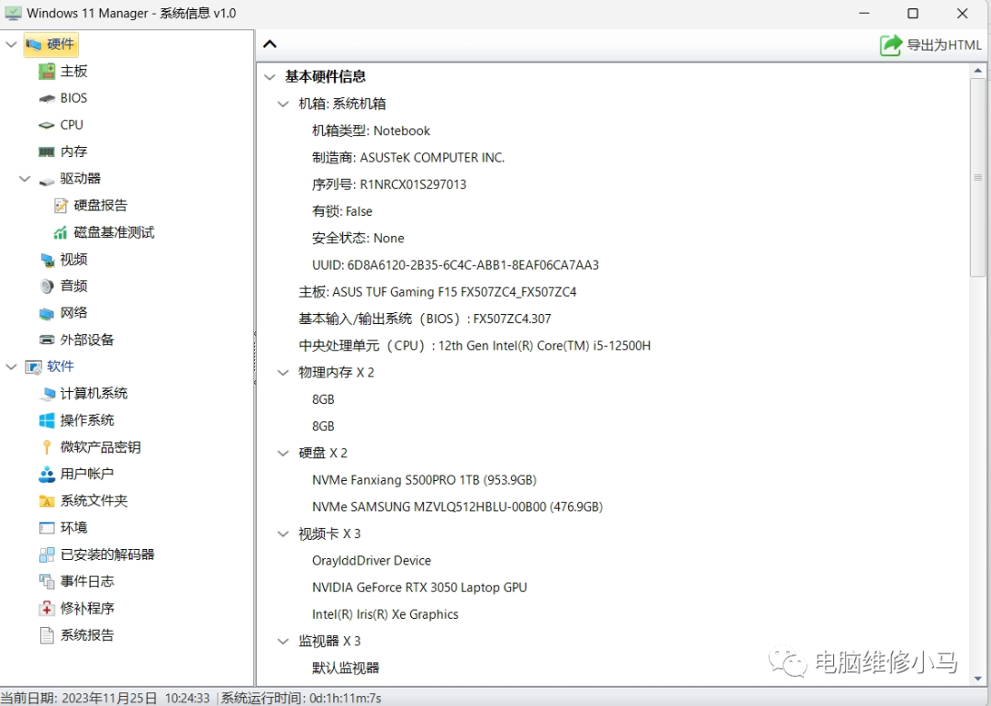
Task: Click the 视频 video icon
Action: point(47,260)
